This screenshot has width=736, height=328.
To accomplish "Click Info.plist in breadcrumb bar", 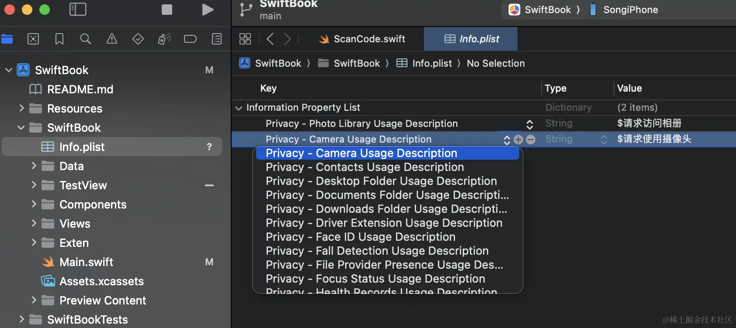I will pyautogui.click(x=424, y=63).
